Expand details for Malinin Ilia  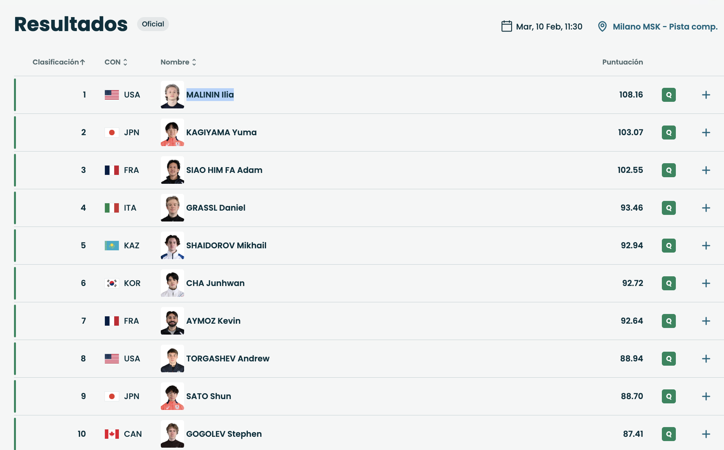706,95
